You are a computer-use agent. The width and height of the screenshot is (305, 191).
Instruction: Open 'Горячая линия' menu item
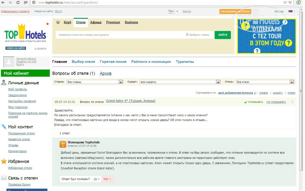pos(113,62)
